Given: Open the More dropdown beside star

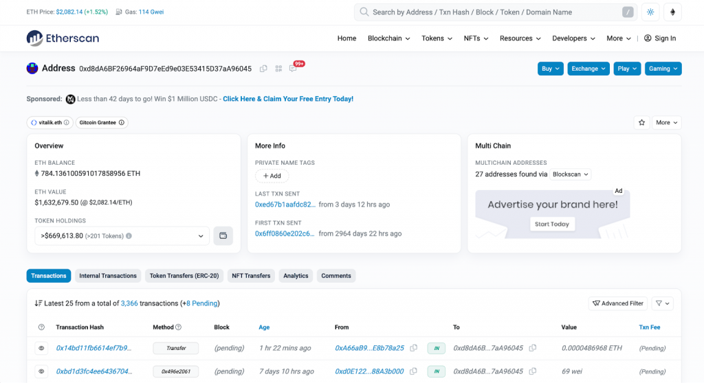Looking at the screenshot, I should click(x=666, y=122).
